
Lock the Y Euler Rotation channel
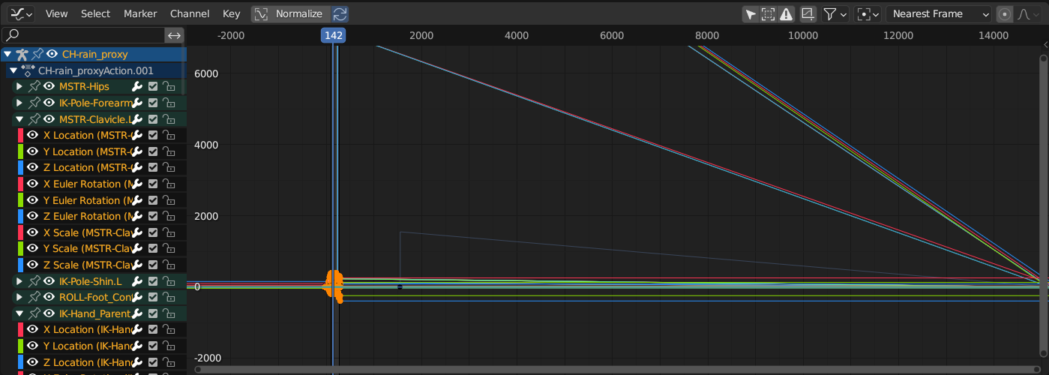coord(169,200)
